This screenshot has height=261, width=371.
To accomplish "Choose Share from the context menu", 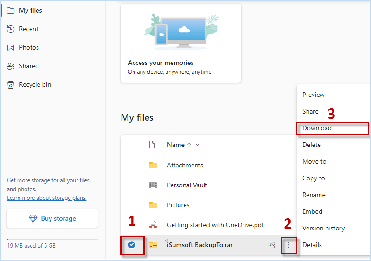I will pyautogui.click(x=310, y=111).
